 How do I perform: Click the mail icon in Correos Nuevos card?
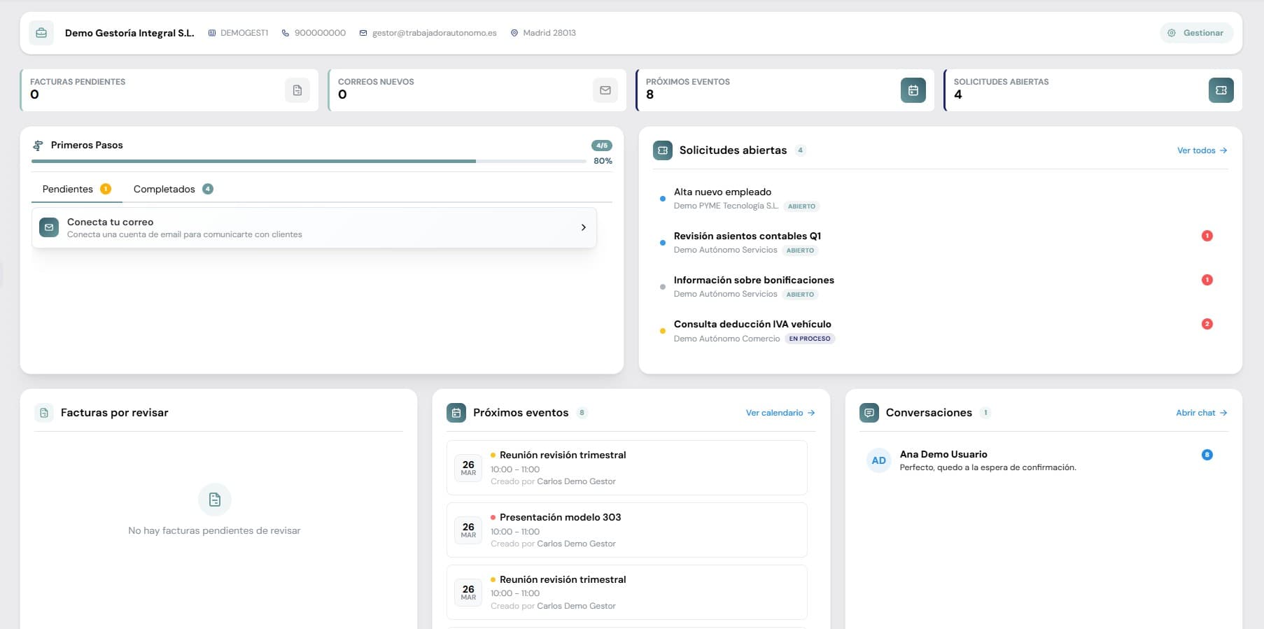(x=605, y=90)
